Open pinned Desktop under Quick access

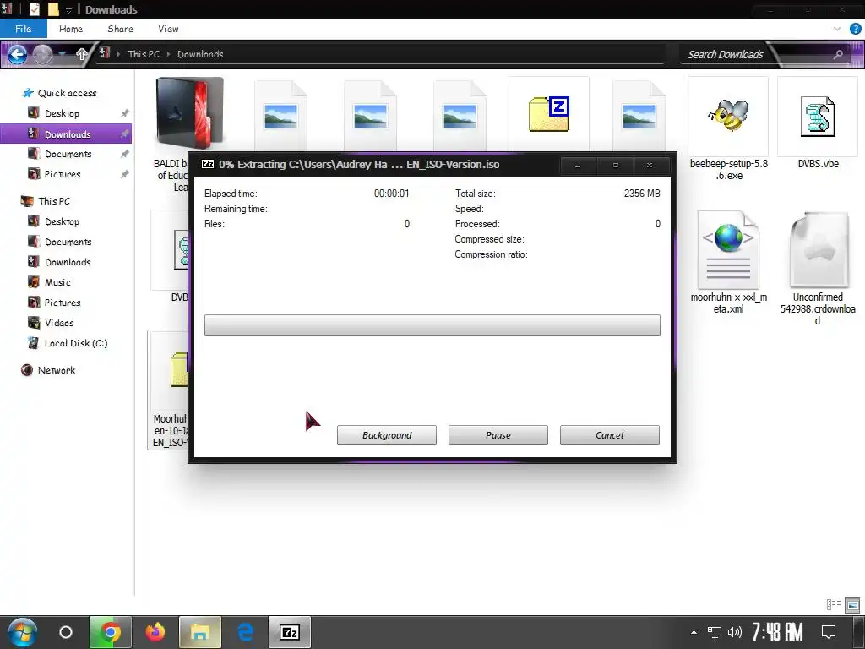coord(62,113)
